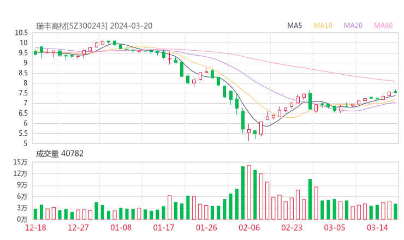404x240 pixels.
Task: Click the 03-14 date axis label
Action: (x=377, y=227)
